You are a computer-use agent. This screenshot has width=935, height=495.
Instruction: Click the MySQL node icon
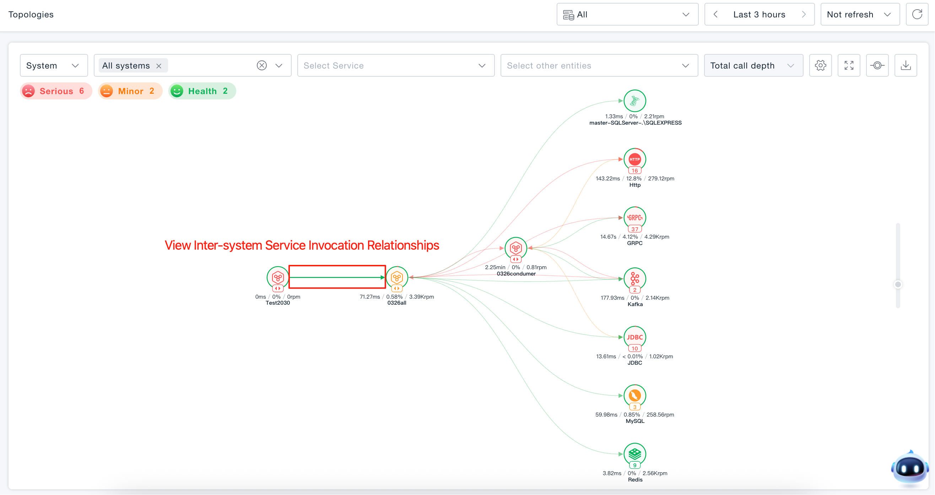634,395
